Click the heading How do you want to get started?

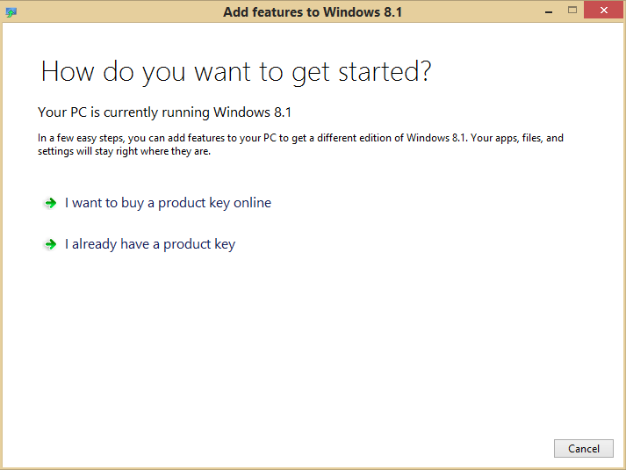point(236,72)
